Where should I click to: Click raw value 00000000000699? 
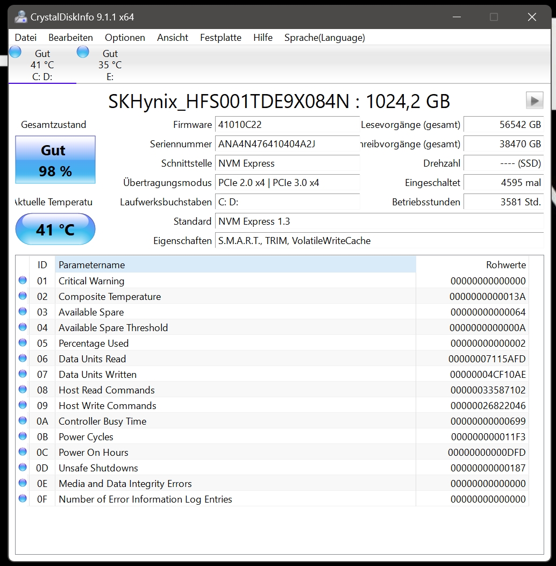click(x=488, y=421)
